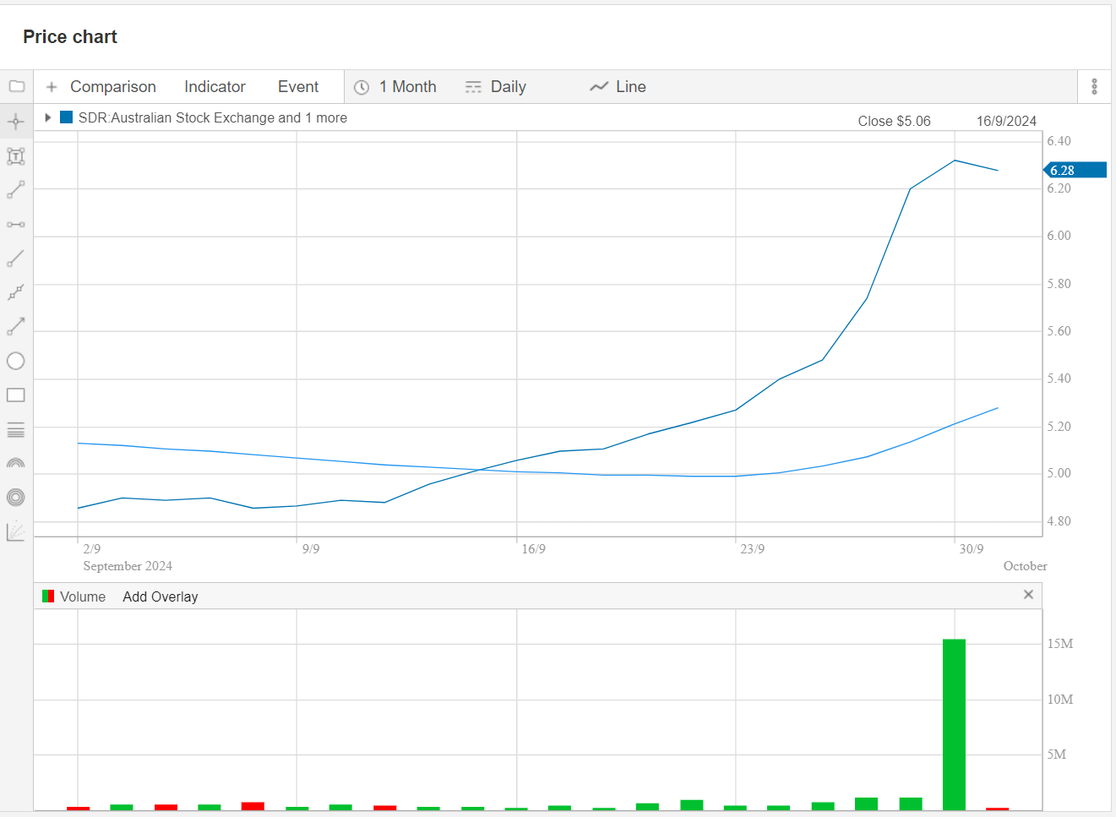Click the clock icon next to 1 Month
Viewport: 1116px width, 817px height.
click(x=362, y=87)
